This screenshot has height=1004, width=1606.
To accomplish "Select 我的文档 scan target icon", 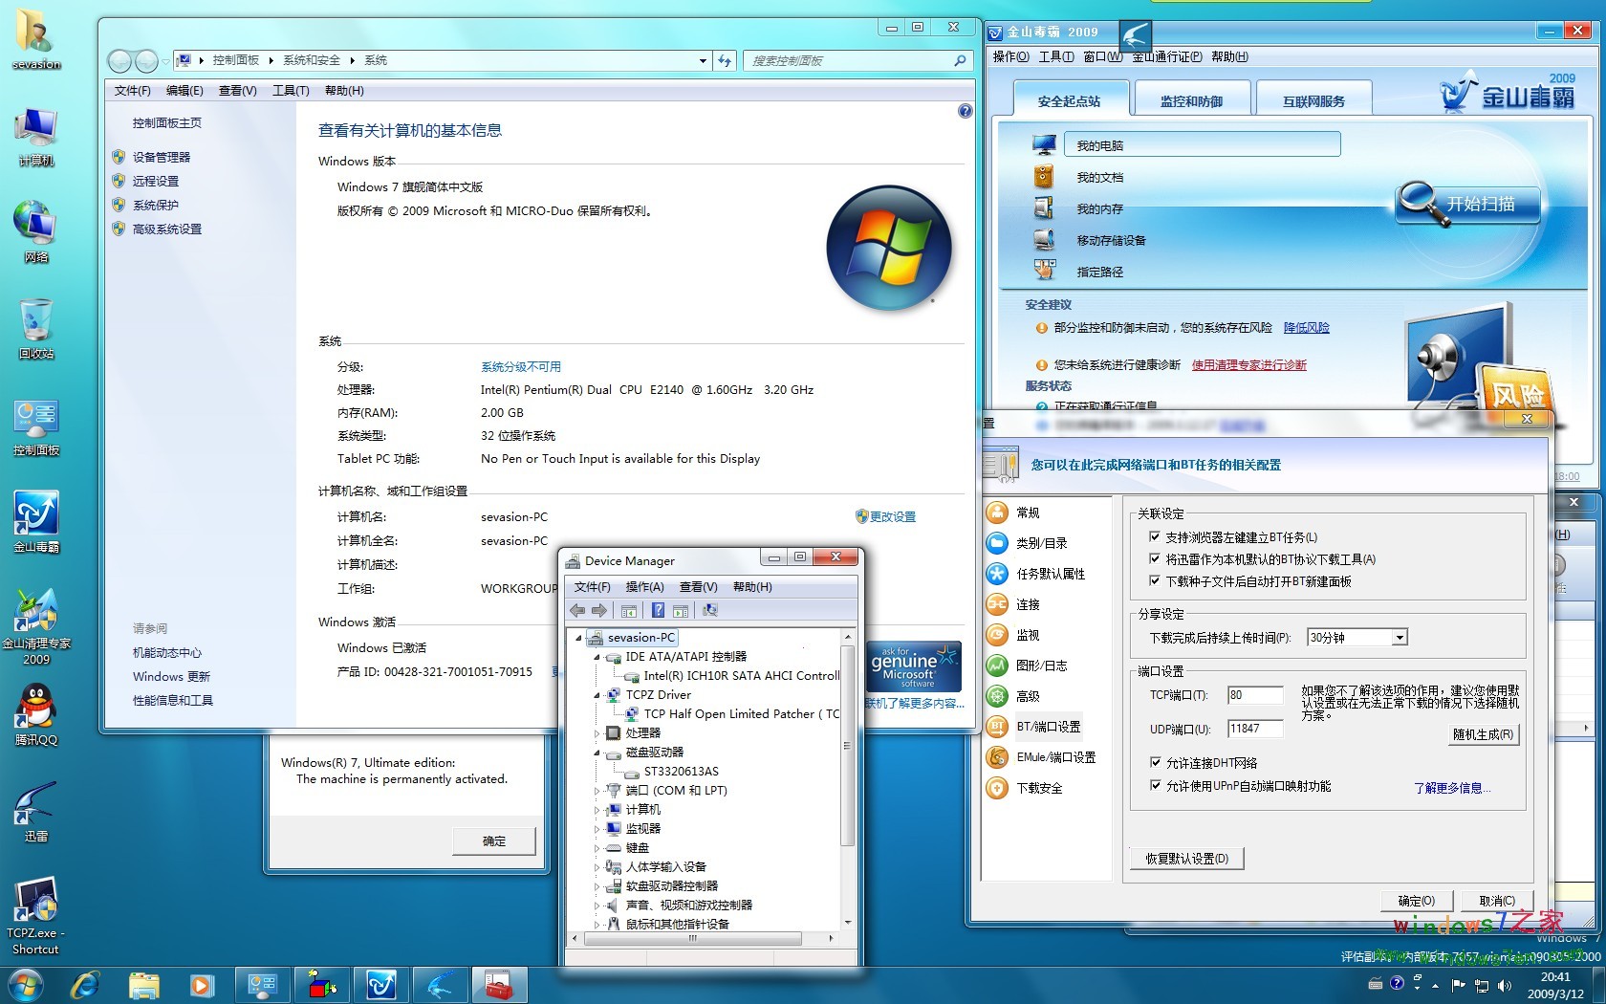I will coord(1044,177).
